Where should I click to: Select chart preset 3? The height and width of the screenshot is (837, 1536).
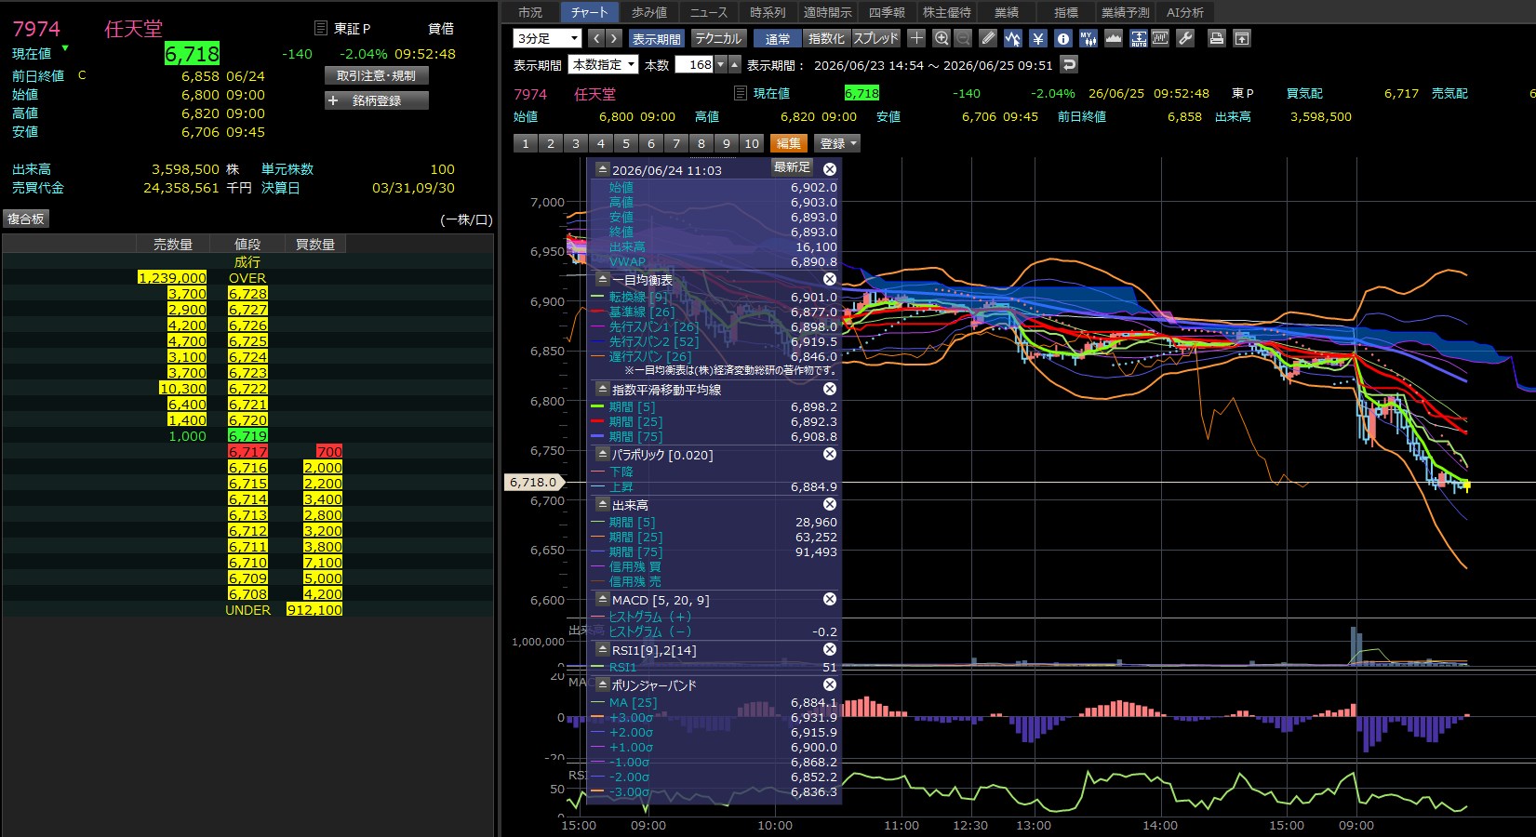point(576,143)
